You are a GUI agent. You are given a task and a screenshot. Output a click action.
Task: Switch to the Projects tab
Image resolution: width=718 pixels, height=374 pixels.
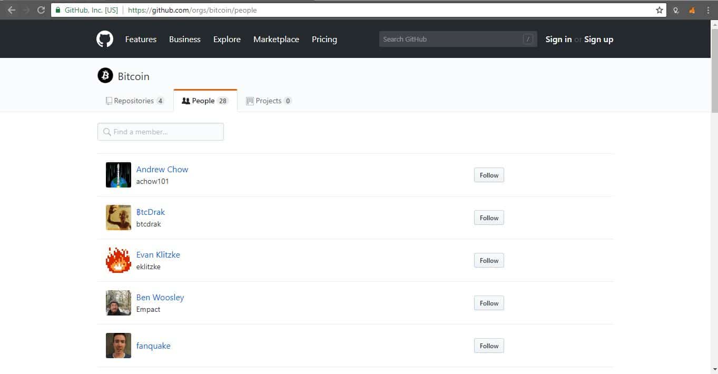(x=269, y=101)
